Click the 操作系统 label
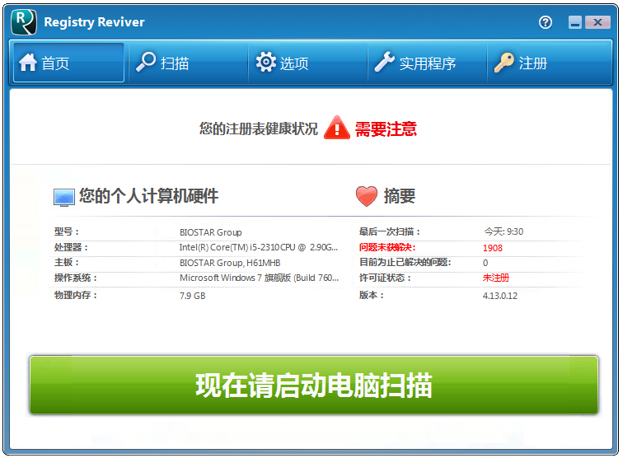The width and height of the screenshot is (623, 458). tap(76, 278)
